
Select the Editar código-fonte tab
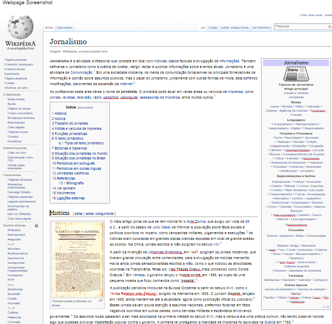(235, 26)
